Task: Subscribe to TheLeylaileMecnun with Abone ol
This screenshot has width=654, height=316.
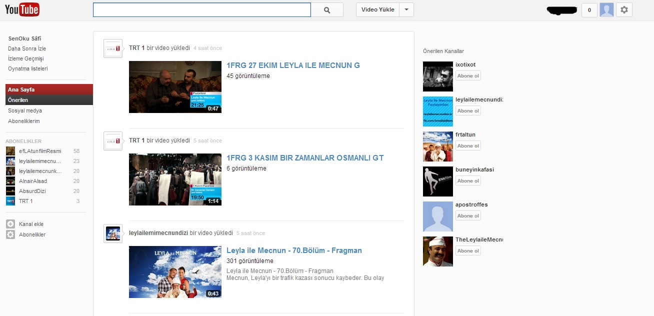Action: click(x=468, y=251)
